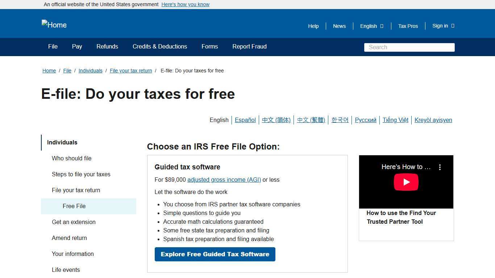The height and width of the screenshot is (278, 495).
Task: Switch page language to Español
Action: click(245, 120)
